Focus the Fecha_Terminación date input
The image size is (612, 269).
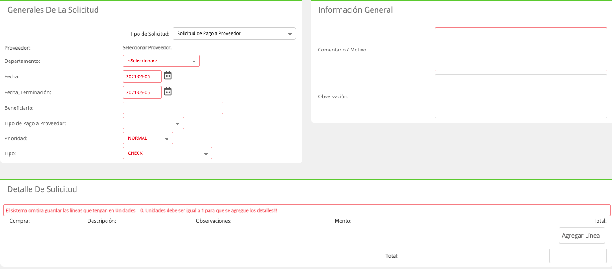point(142,92)
